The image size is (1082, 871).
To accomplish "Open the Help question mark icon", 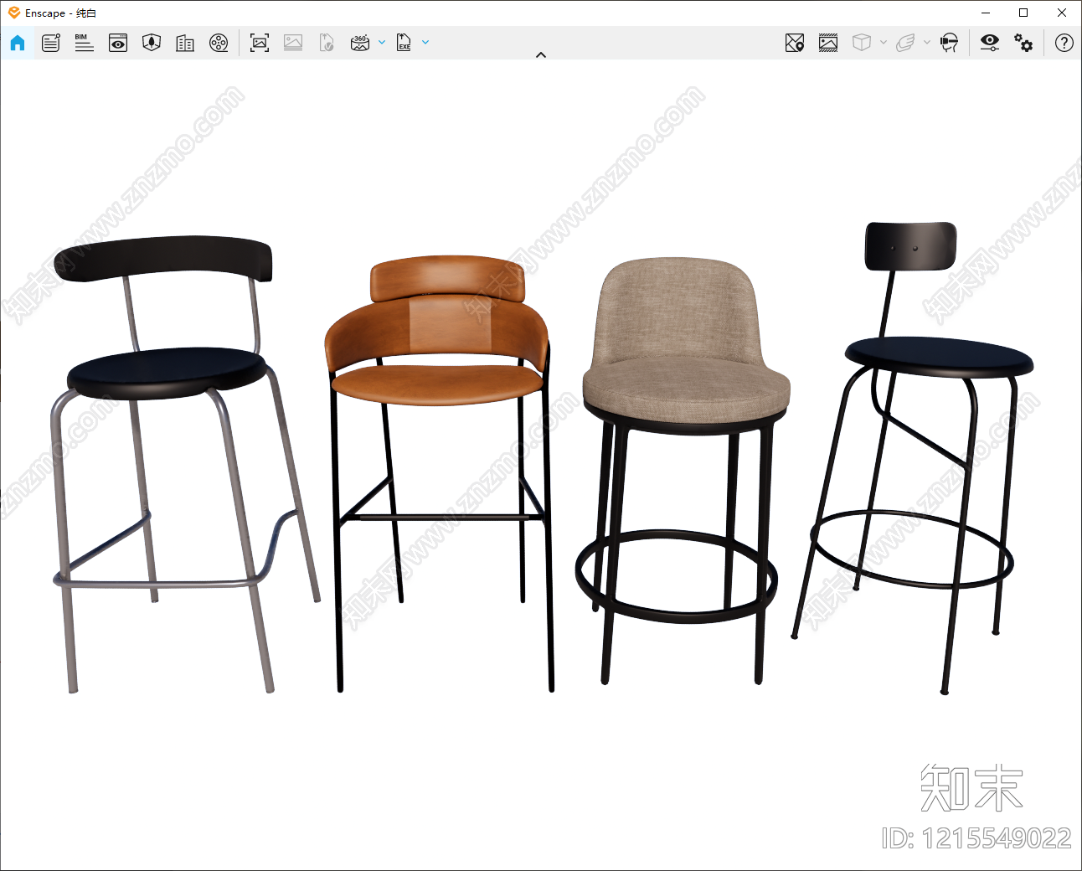I will (1064, 43).
